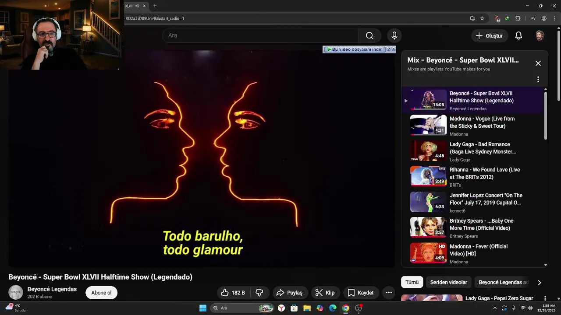This screenshot has height=315, width=561.
Task: Open the Mix playlist three-dot options
Action: coord(538,80)
